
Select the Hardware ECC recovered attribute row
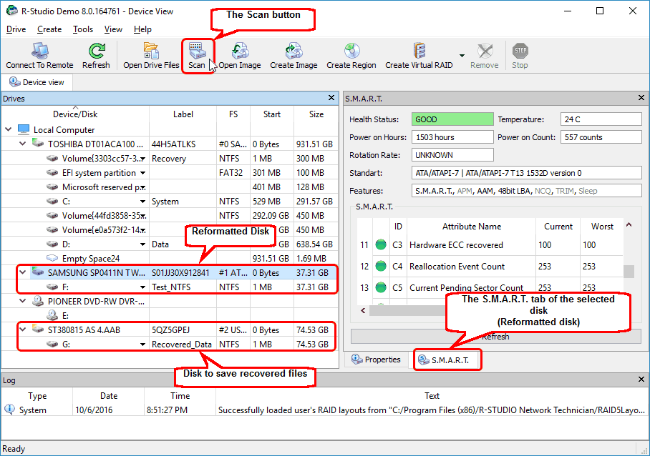490,245
